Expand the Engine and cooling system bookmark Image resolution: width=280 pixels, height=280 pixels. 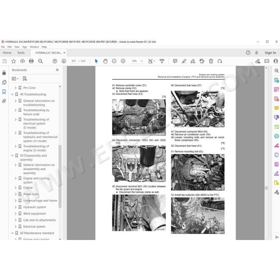[x=16, y=178]
